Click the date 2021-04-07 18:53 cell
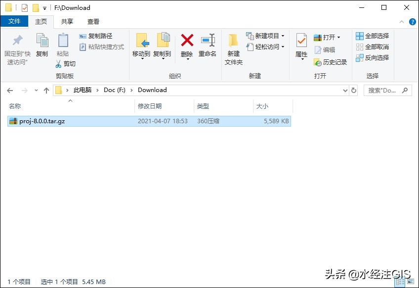Screen dimensions: 419x288 point(163,121)
